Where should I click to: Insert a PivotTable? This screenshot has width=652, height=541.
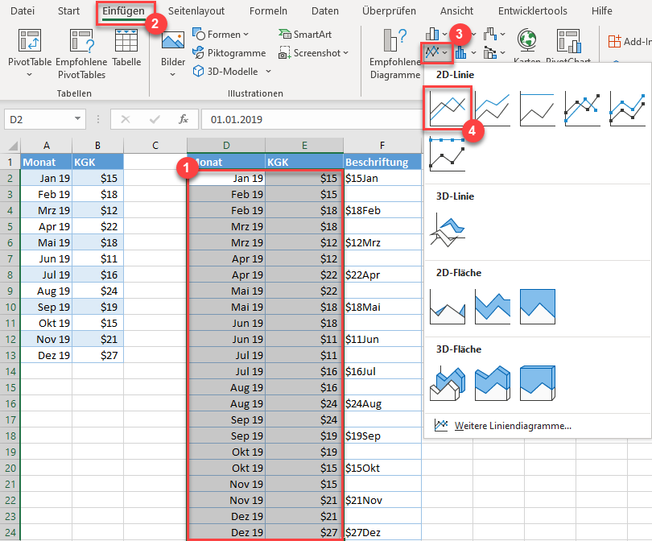click(x=30, y=47)
